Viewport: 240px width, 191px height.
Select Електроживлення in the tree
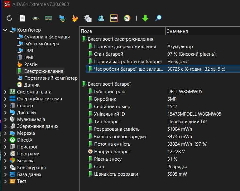[x=44, y=71]
